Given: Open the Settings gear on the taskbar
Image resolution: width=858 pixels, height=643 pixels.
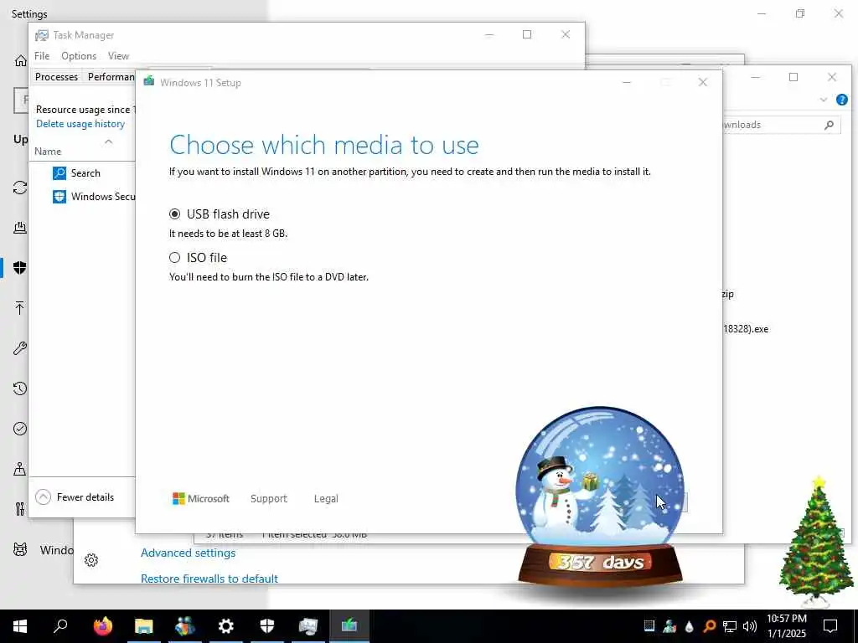Looking at the screenshot, I should 225,626.
